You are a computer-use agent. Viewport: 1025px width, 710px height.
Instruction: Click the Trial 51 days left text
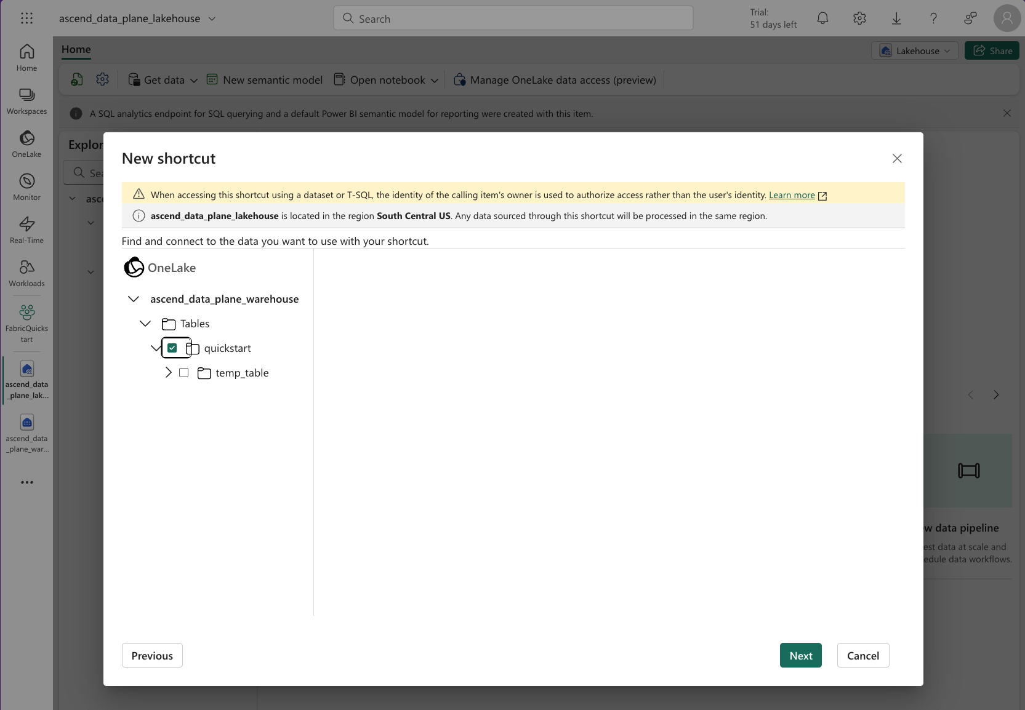tap(773, 18)
